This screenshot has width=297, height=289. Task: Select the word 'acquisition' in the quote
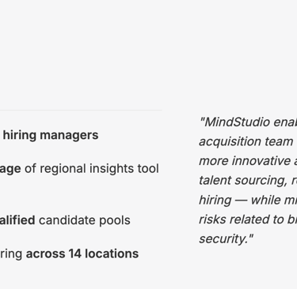[230, 142]
